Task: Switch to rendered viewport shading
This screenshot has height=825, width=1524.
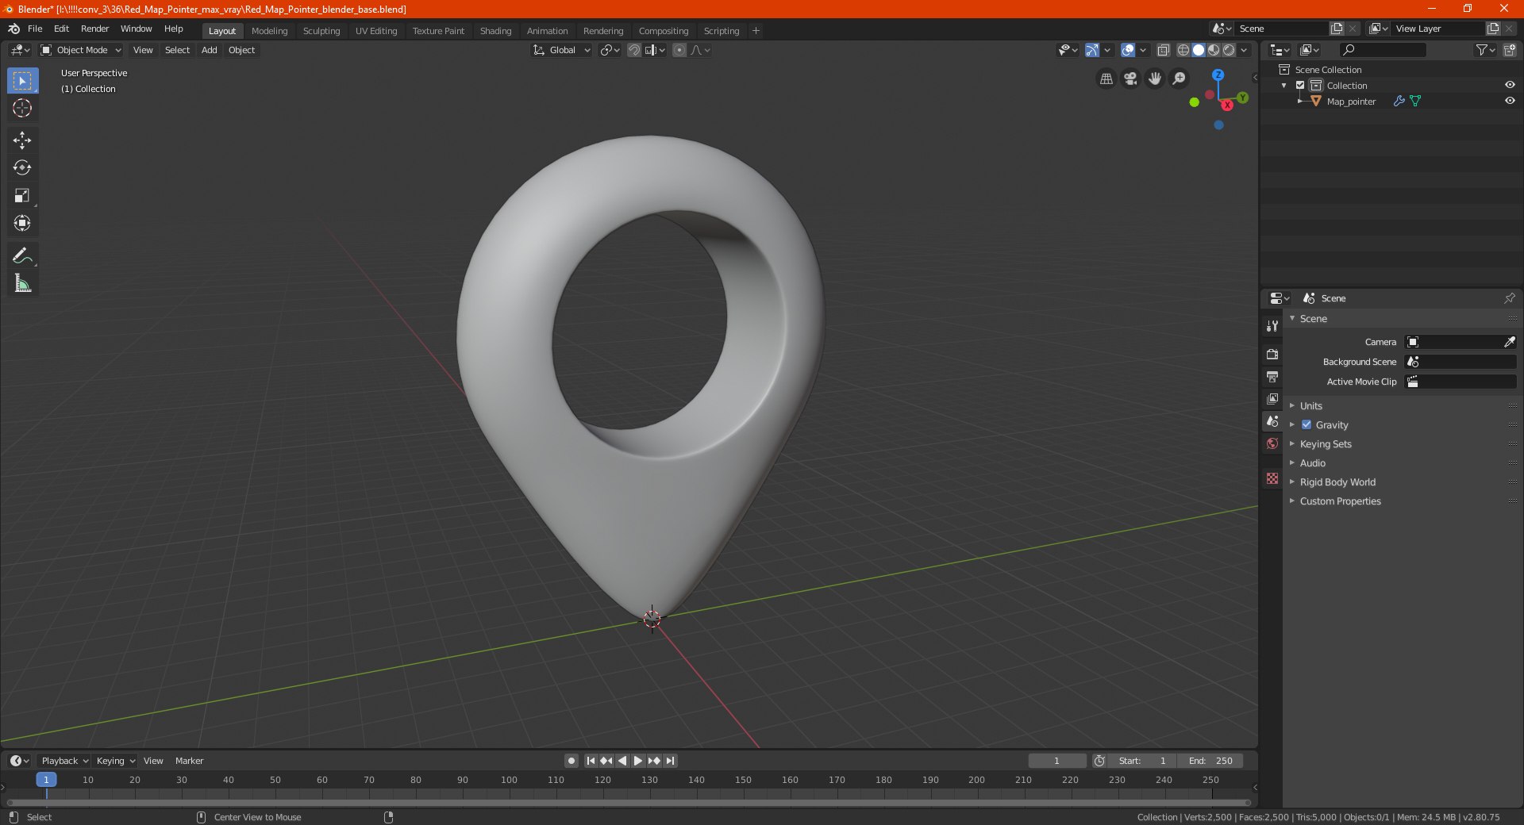Action: point(1229,50)
